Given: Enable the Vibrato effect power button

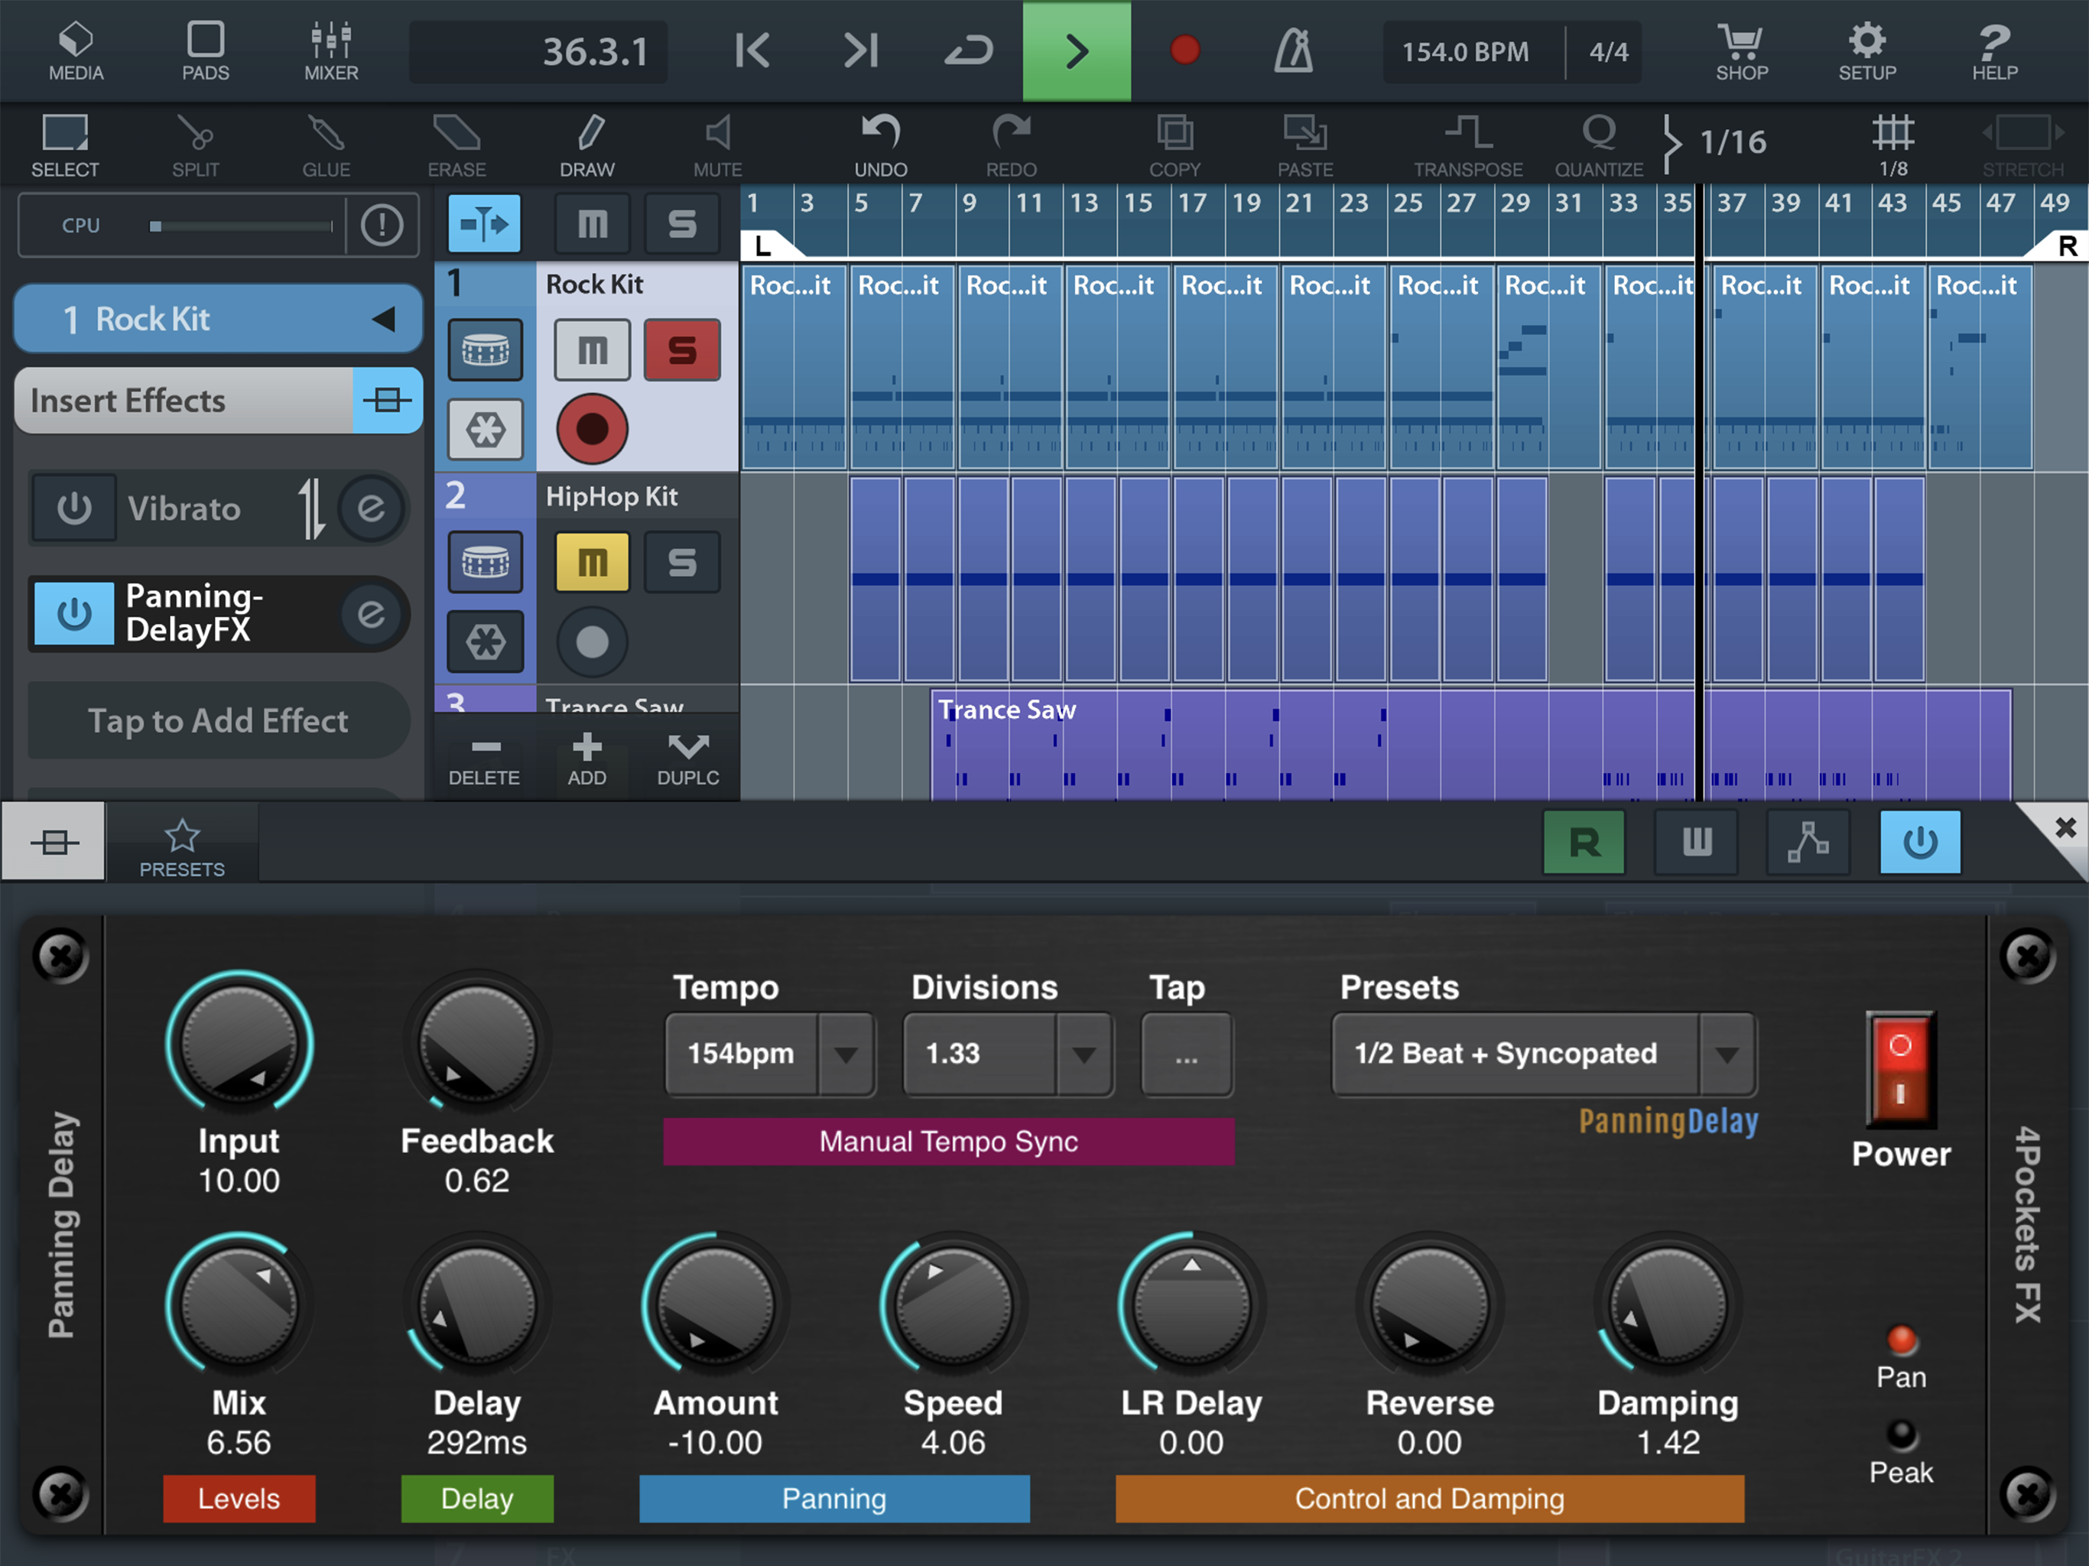Looking at the screenshot, I should pos(75,509).
